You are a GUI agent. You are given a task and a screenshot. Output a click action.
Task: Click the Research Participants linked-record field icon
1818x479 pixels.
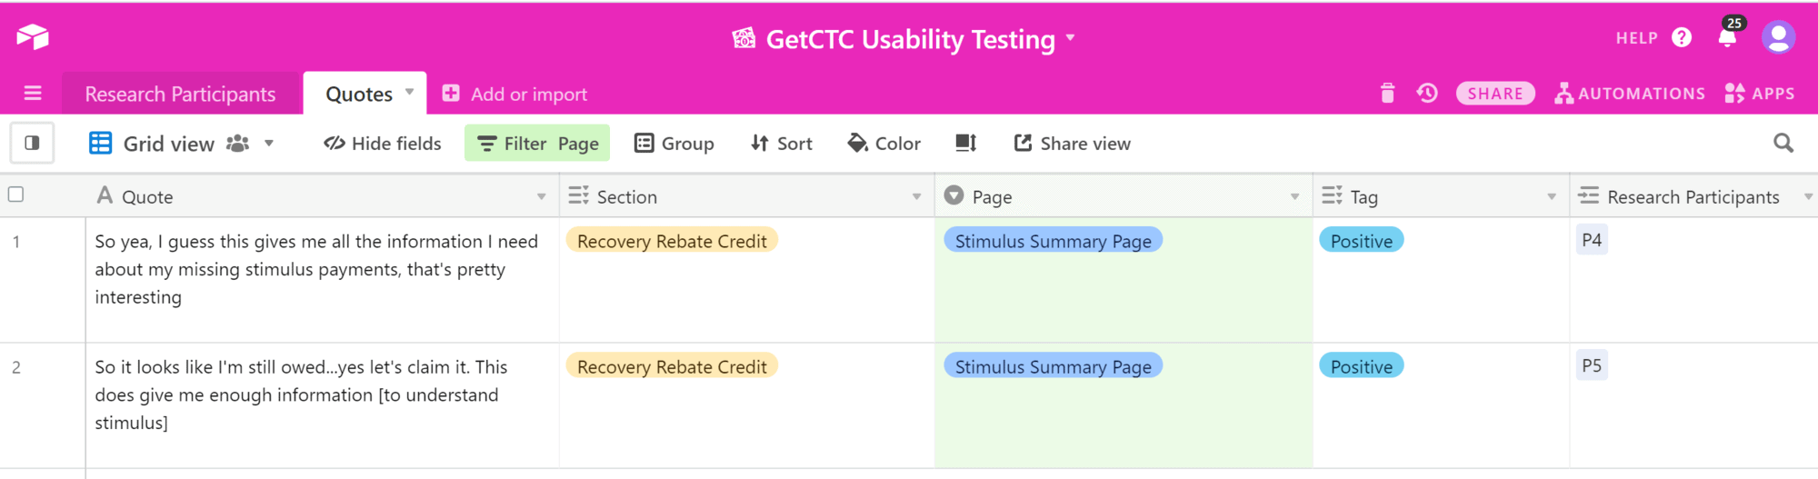tap(1588, 195)
